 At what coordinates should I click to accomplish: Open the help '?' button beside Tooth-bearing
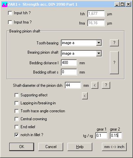tap(114, 43)
